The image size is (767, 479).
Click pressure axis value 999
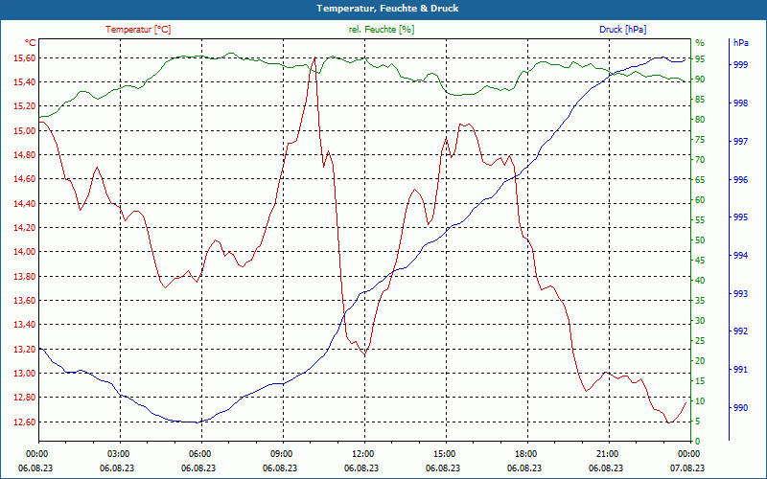[740, 65]
